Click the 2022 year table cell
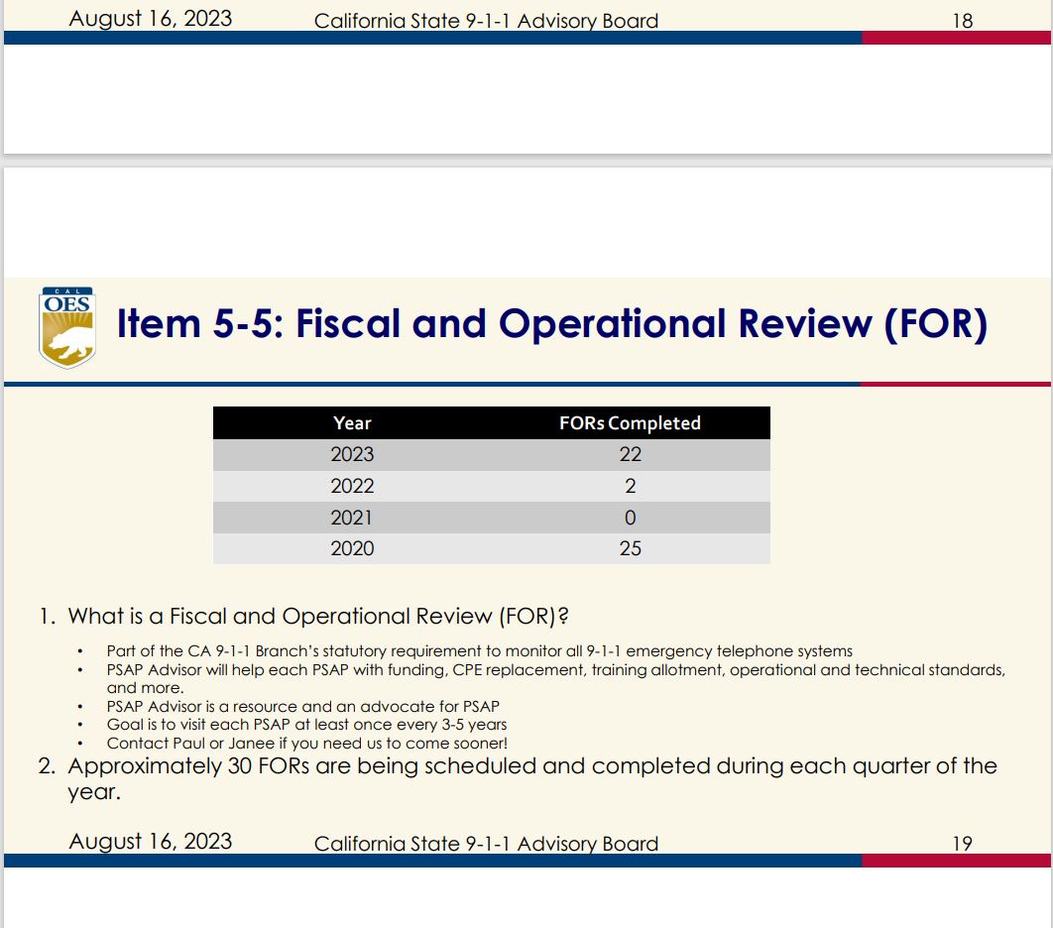The width and height of the screenshot is (1053, 928). coord(352,486)
